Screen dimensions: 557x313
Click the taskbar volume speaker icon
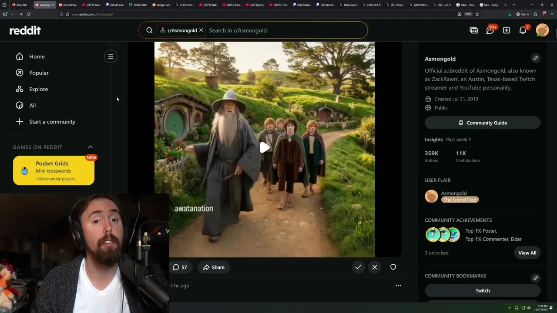(x=529, y=308)
